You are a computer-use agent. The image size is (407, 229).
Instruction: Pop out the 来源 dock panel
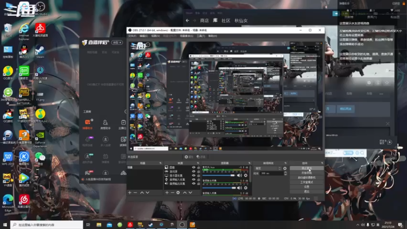pyautogui.click(x=198, y=163)
